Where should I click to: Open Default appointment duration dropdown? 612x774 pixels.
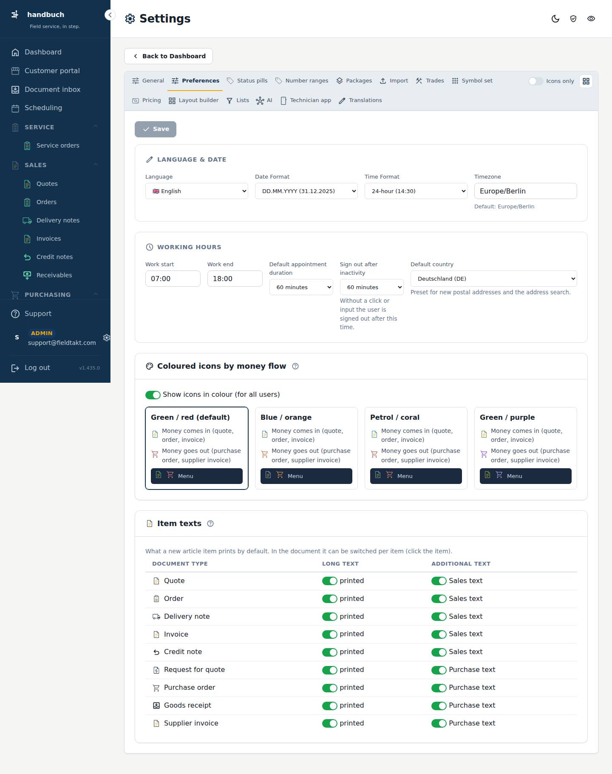301,287
